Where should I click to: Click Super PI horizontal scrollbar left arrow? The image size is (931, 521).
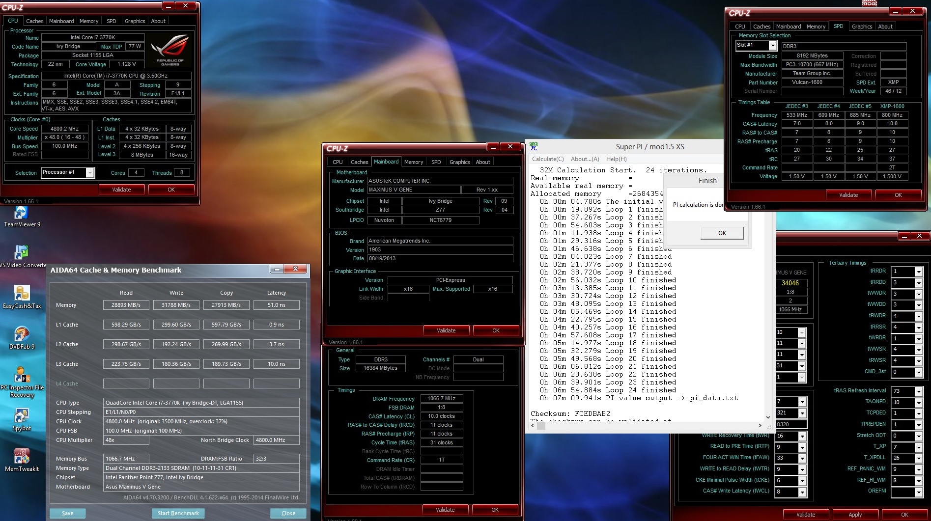pos(533,425)
